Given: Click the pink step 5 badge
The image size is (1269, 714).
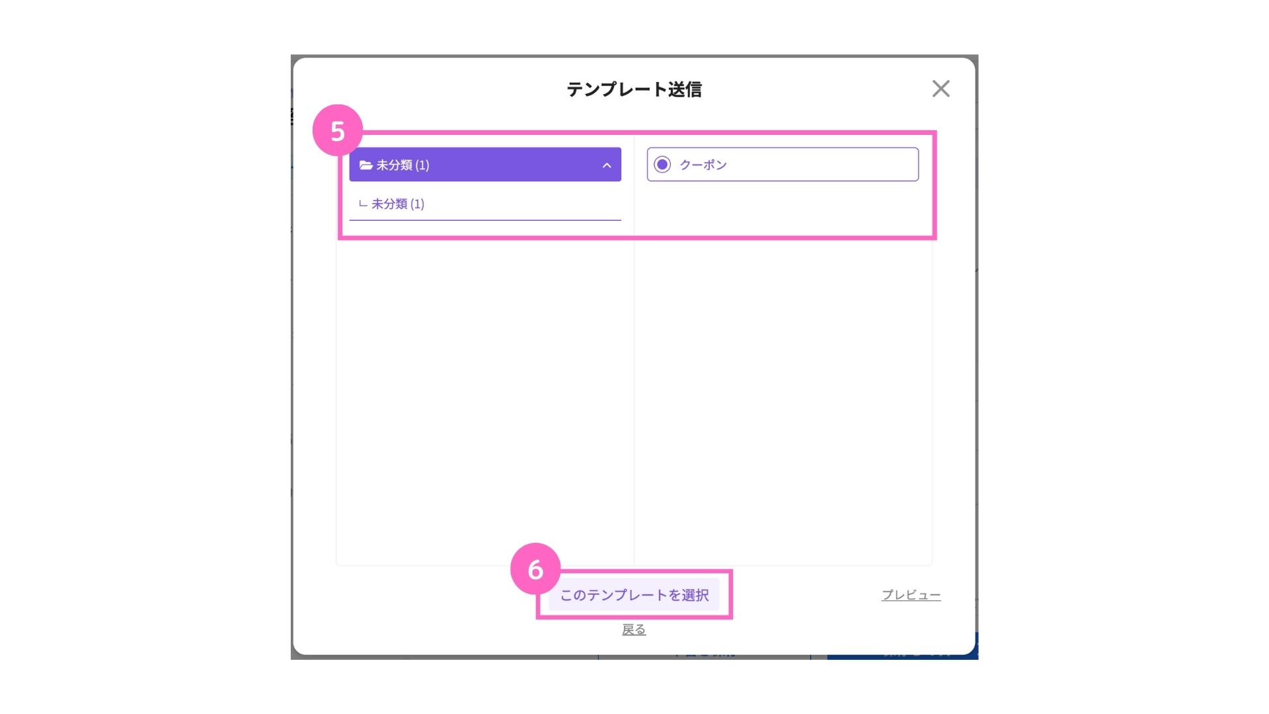Looking at the screenshot, I should point(338,130).
